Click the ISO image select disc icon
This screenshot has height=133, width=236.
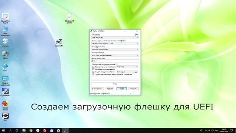[x=135, y=72]
